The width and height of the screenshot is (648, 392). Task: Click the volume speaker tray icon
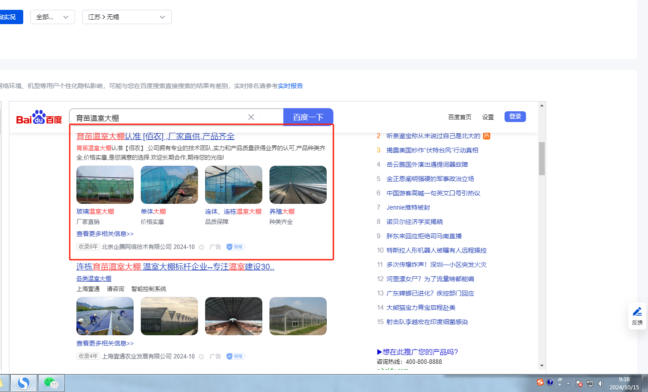tap(600, 384)
